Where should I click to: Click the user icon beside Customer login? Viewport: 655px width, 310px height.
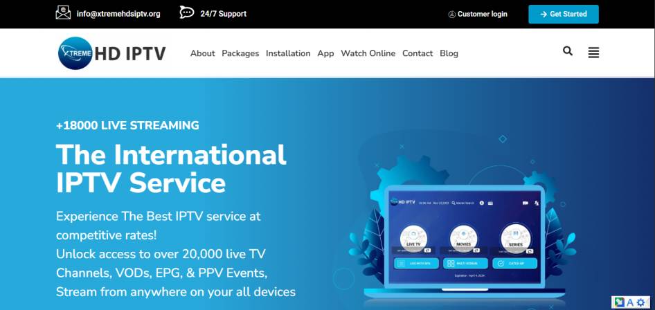(452, 14)
